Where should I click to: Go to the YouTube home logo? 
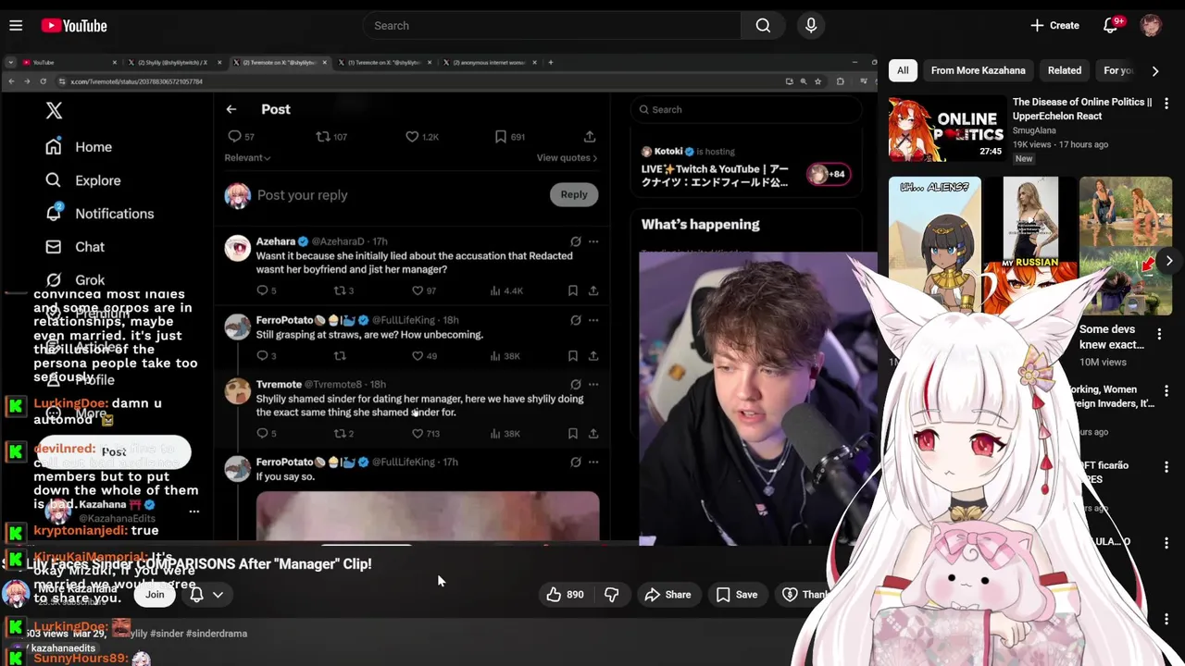74,26
